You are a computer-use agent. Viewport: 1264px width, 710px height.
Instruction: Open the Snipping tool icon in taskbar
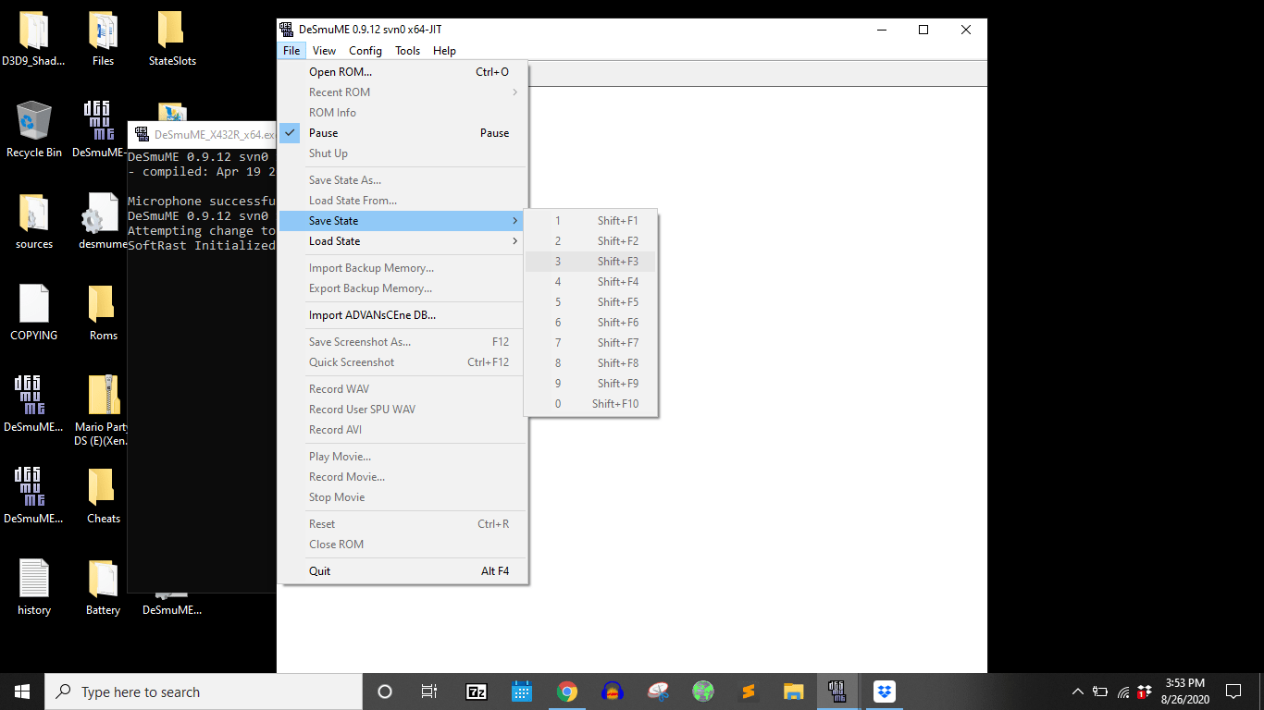tap(658, 692)
